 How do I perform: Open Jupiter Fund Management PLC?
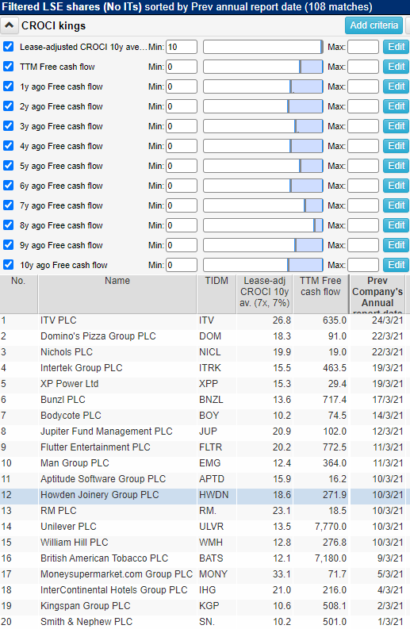coord(203,431)
